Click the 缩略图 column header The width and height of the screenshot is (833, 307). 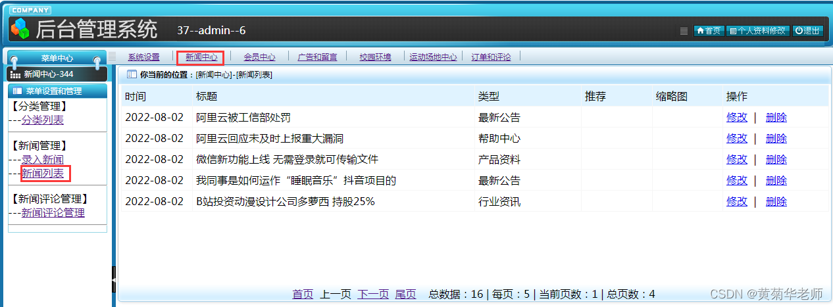click(672, 97)
